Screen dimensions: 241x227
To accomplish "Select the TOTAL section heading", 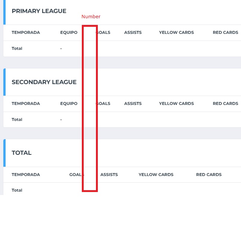I will click(x=22, y=153).
